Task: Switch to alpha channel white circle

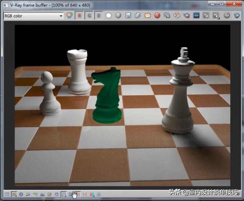Action: tap(109, 16)
